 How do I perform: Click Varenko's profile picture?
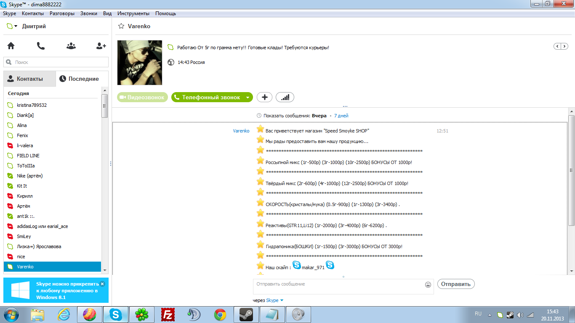pos(139,63)
